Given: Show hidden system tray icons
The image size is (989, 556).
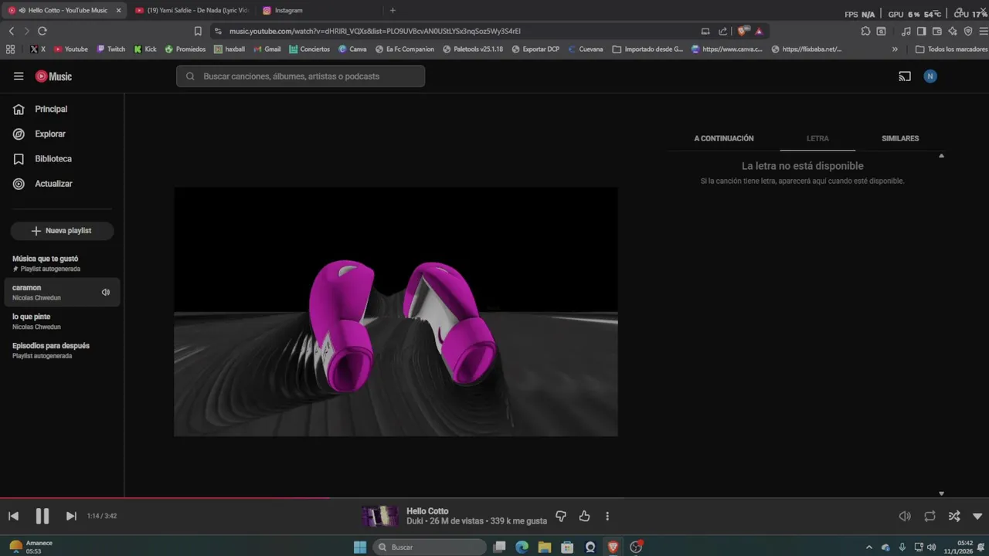Looking at the screenshot, I should (x=869, y=547).
